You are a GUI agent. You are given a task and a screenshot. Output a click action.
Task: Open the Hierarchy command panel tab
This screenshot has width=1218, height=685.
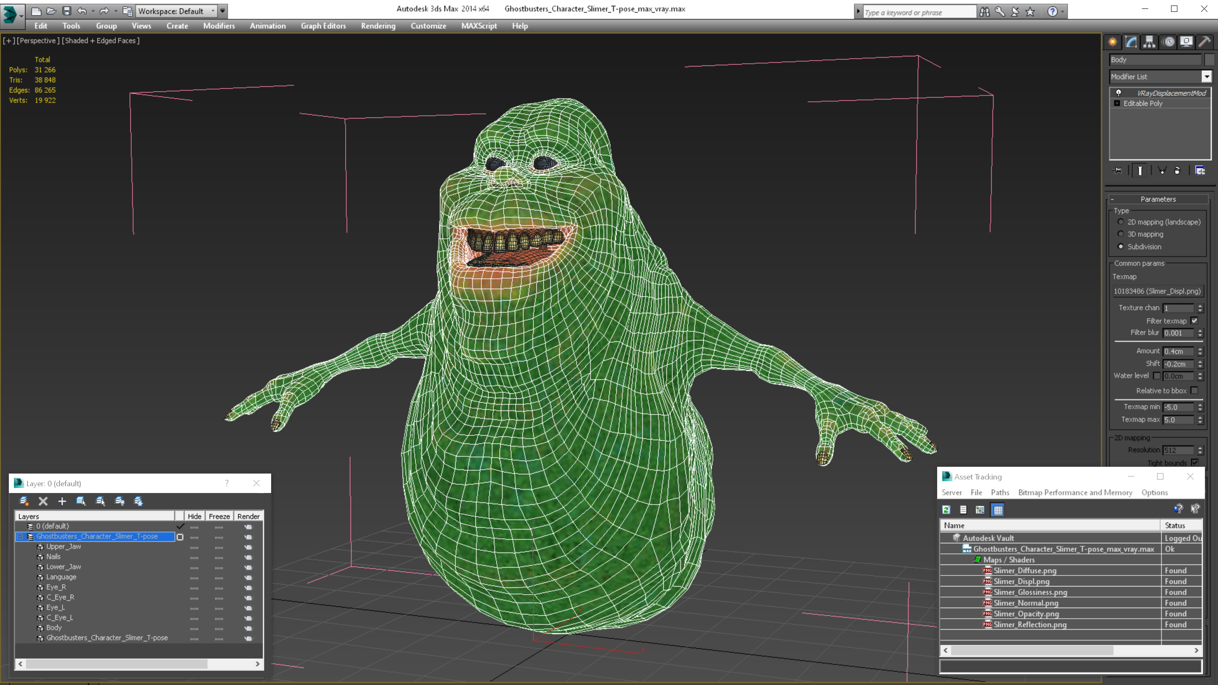1149,41
